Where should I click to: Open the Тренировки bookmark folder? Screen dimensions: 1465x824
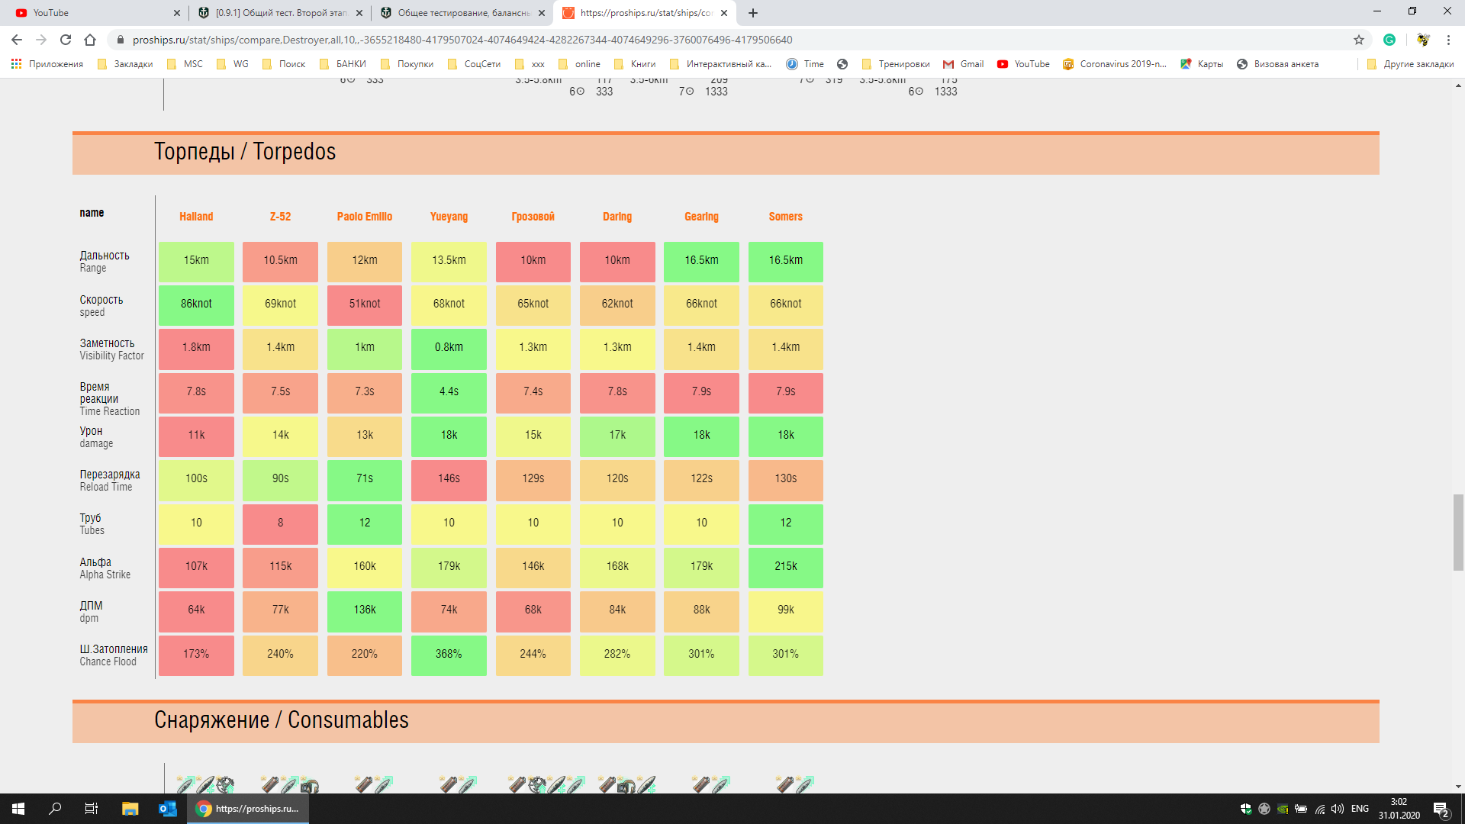coord(895,64)
